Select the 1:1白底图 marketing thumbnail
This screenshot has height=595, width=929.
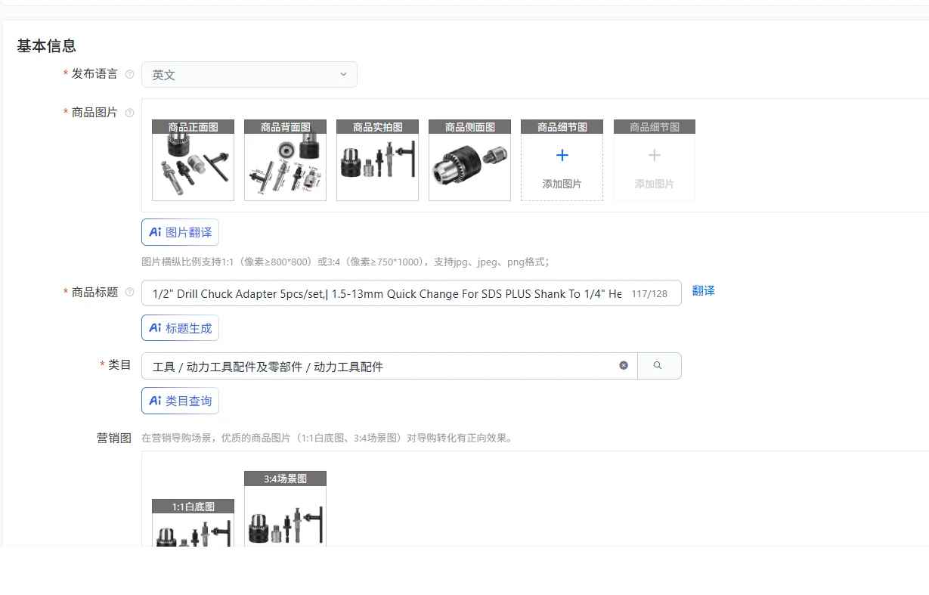tap(193, 523)
